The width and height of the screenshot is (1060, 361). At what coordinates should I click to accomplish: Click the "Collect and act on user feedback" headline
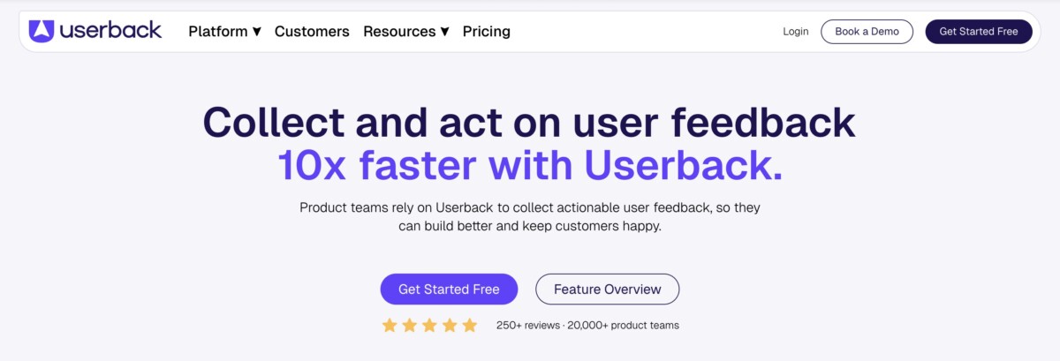point(529,123)
